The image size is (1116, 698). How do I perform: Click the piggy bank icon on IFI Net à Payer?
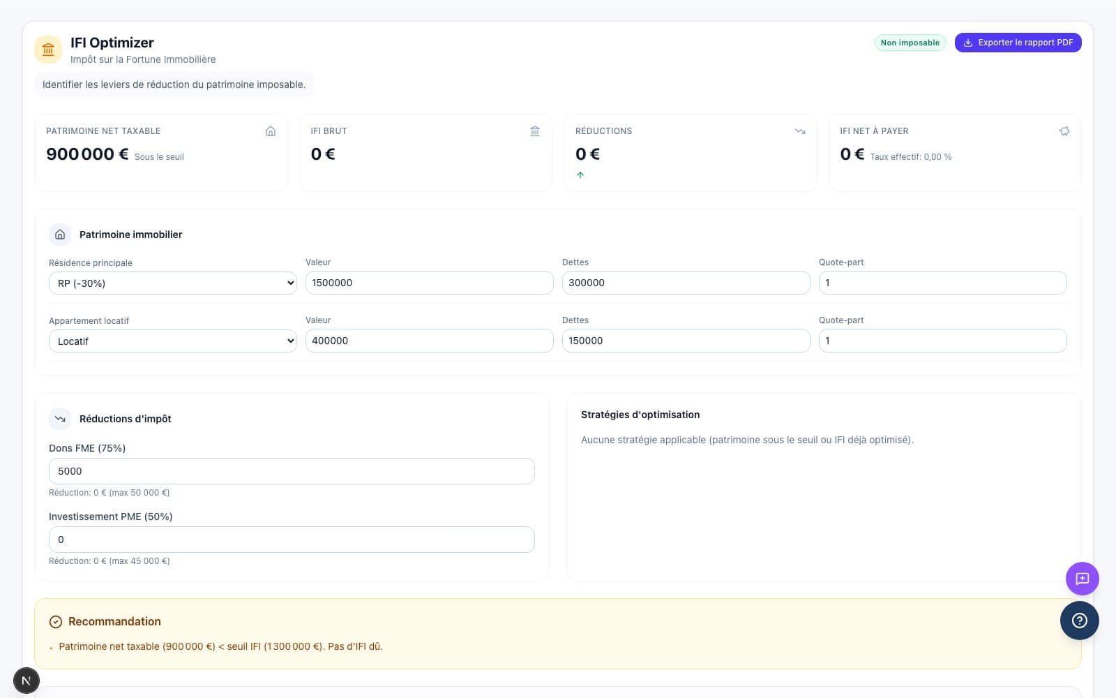1064,131
